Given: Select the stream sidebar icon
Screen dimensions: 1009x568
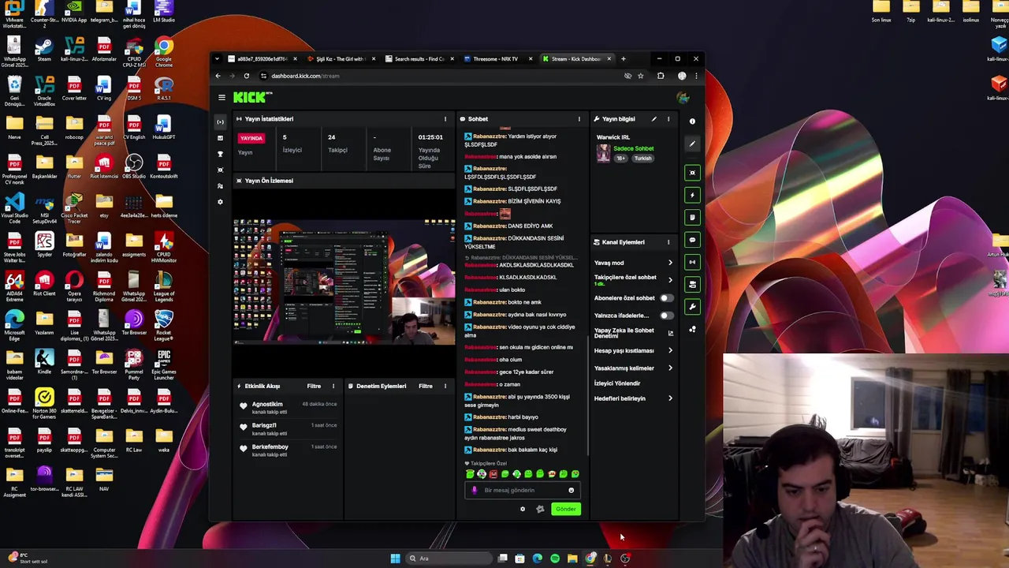Looking at the screenshot, I should coord(220,121).
